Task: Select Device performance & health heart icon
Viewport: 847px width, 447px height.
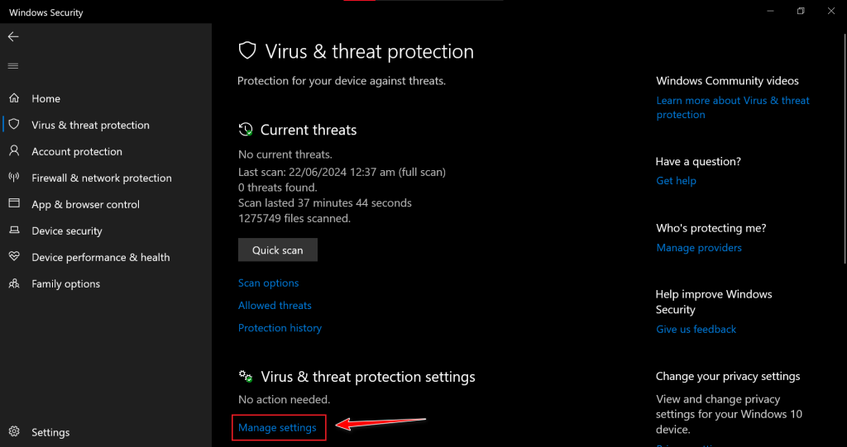Action: tap(14, 257)
